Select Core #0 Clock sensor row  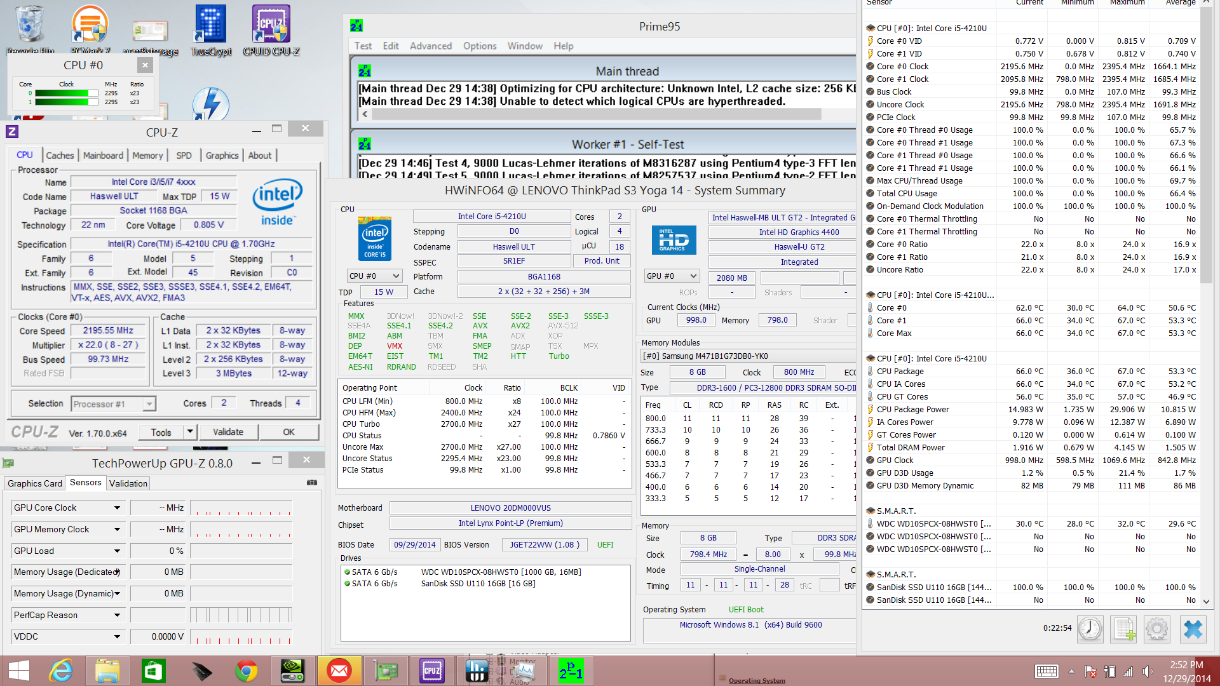click(1031, 66)
